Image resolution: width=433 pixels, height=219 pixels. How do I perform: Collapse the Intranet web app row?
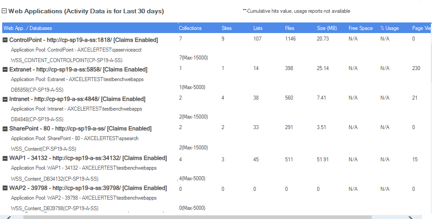5,99
